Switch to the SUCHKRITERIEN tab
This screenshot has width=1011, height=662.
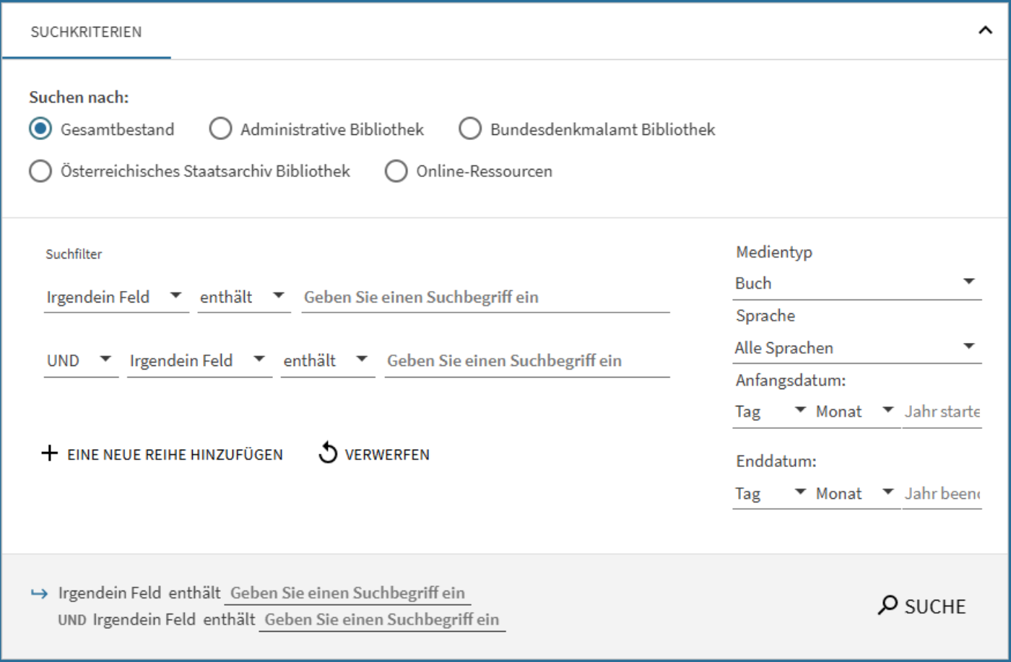[x=86, y=32]
